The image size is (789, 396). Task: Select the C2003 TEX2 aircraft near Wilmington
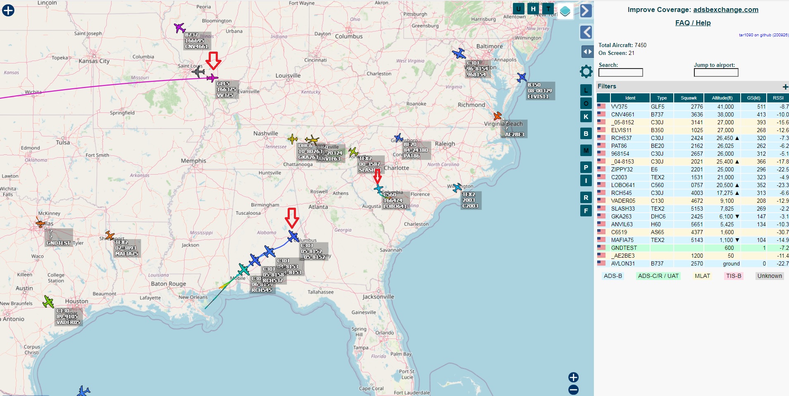click(457, 188)
